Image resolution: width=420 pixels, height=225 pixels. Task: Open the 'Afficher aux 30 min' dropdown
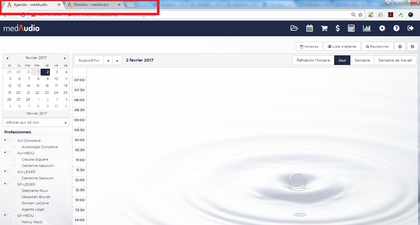(36, 123)
